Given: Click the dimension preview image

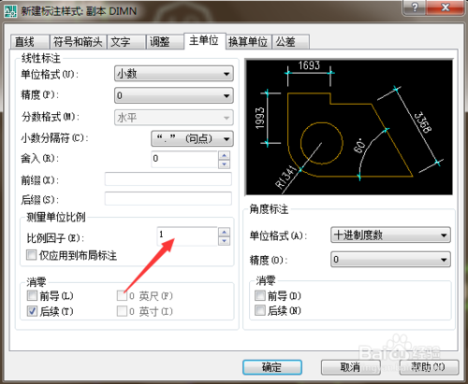Looking at the screenshot, I should pyautogui.click(x=349, y=127).
